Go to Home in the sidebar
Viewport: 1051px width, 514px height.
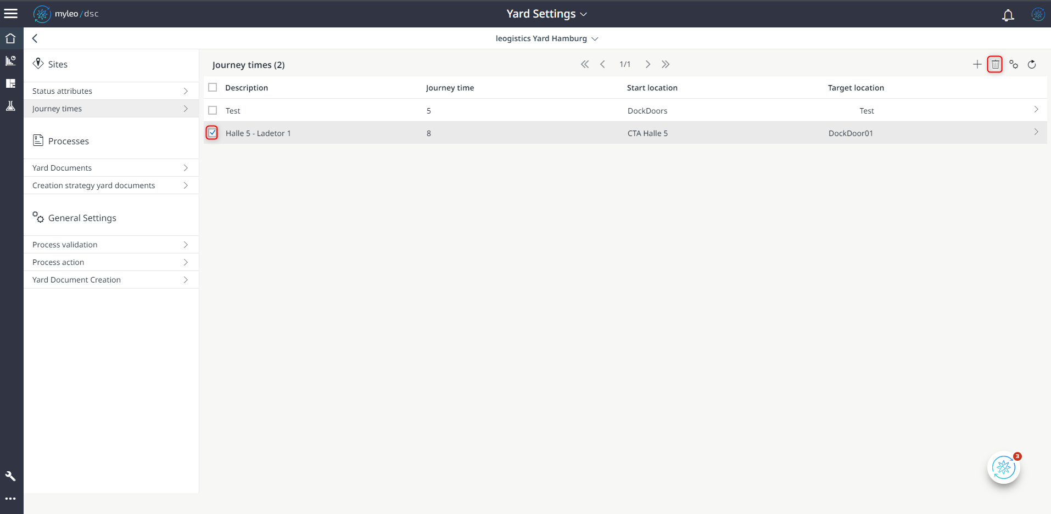point(10,38)
